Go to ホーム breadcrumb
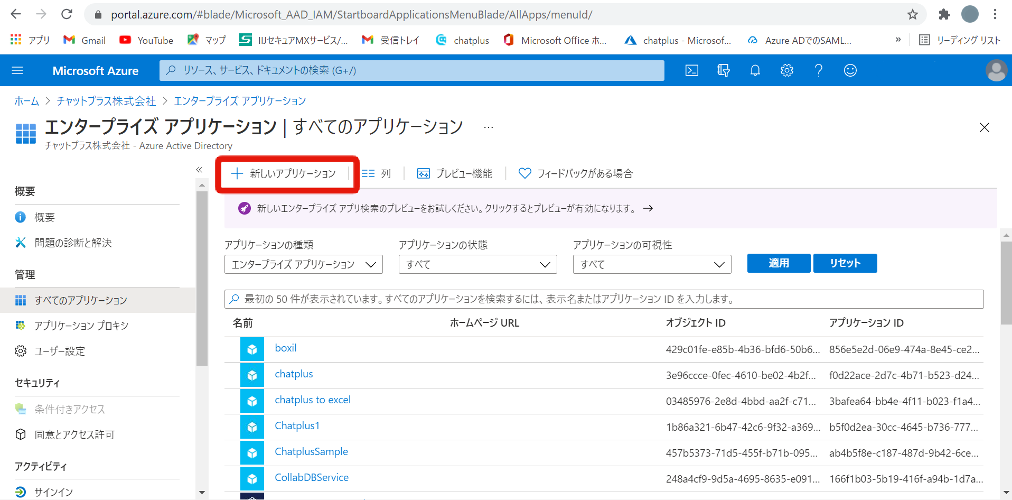Screen dimensions: 1012x500 coord(26,101)
